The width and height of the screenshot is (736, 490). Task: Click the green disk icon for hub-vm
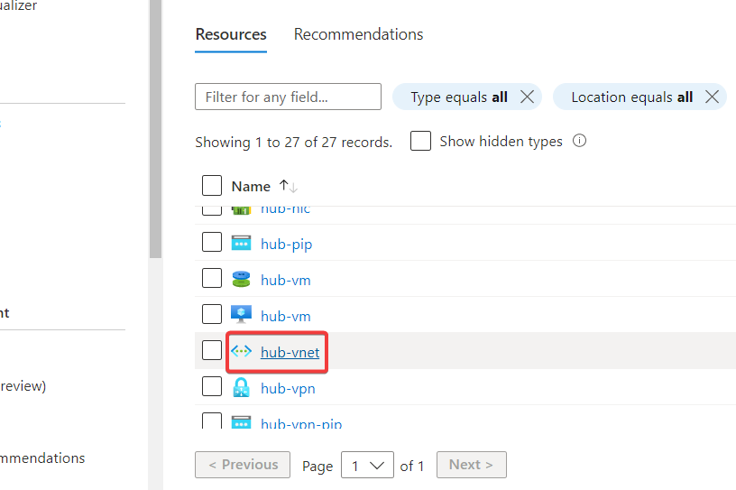click(x=241, y=280)
